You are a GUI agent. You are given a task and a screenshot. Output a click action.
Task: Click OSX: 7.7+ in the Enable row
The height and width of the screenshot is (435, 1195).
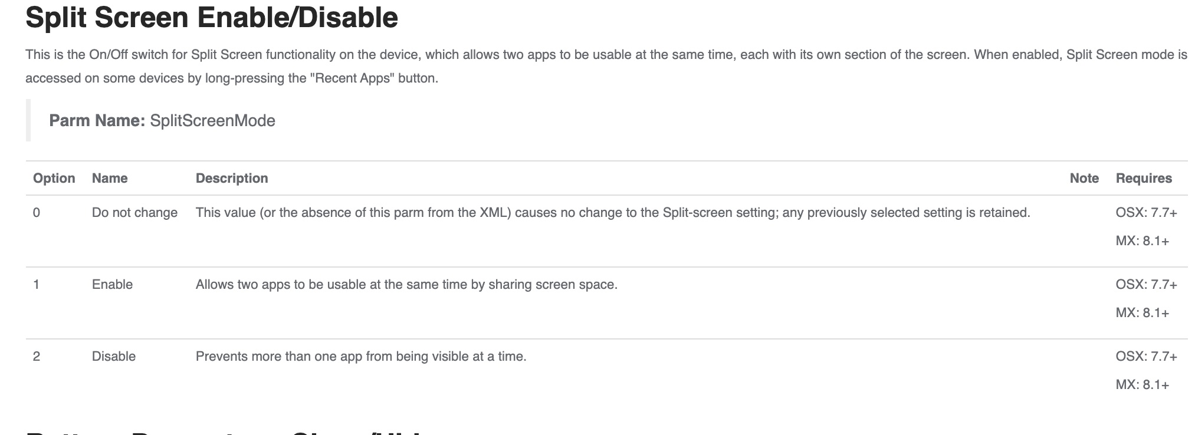pyautogui.click(x=1146, y=285)
